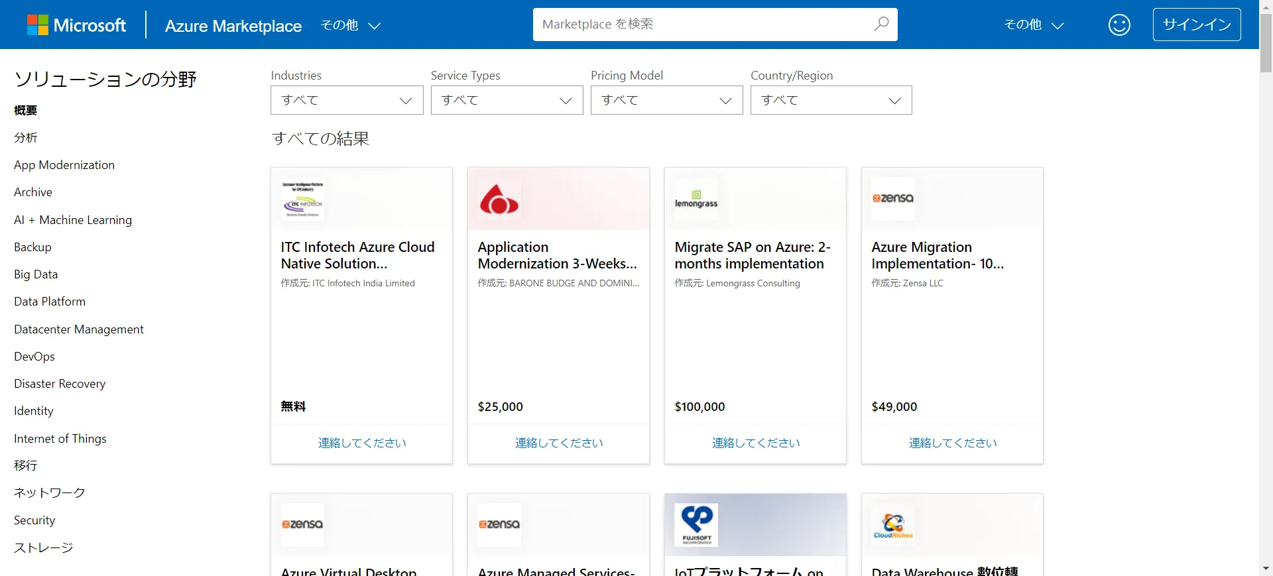Click the CloudRiches logo icon

[x=893, y=524]
